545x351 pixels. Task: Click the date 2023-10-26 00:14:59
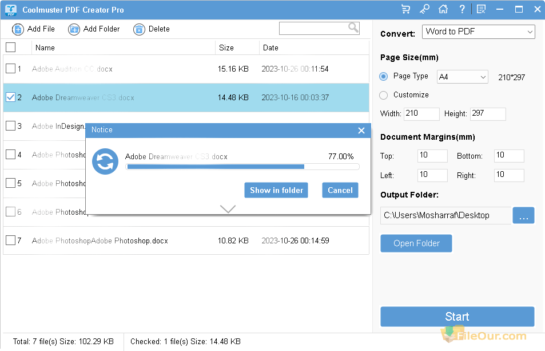(295, 240)
